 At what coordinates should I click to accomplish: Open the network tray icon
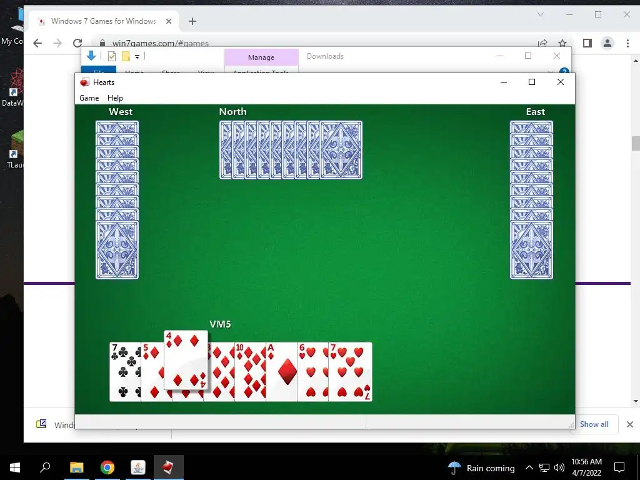point(544,467)
